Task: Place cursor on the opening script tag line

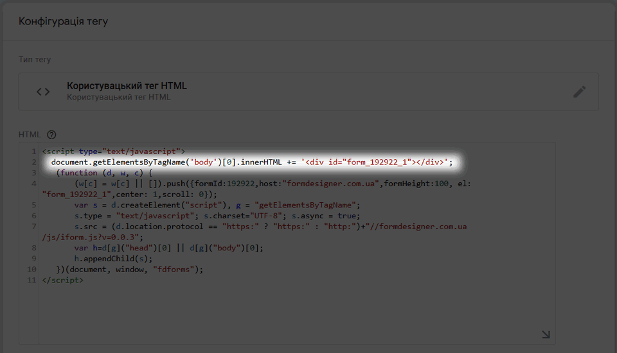Action: tap(113, 151)
